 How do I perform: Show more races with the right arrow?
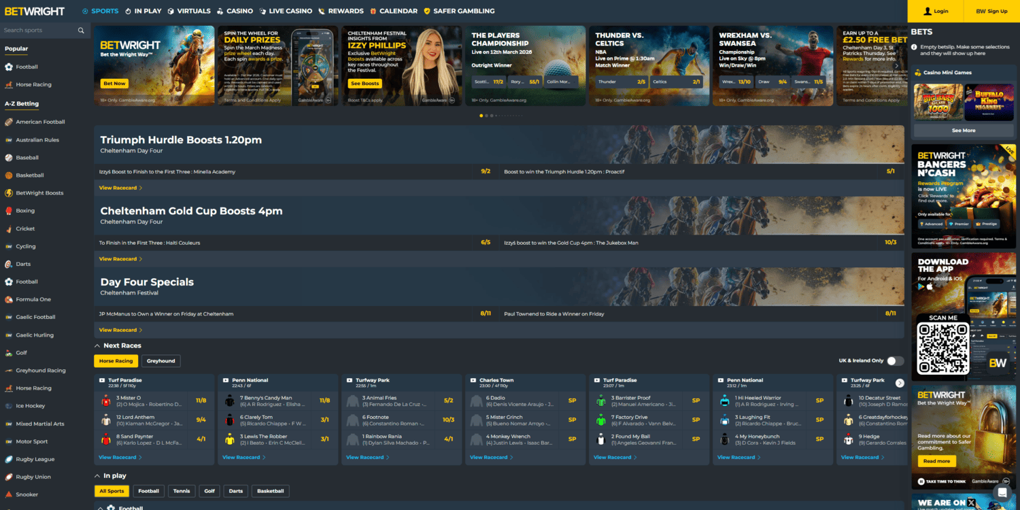pyautogui.click(x=900, y=383)
